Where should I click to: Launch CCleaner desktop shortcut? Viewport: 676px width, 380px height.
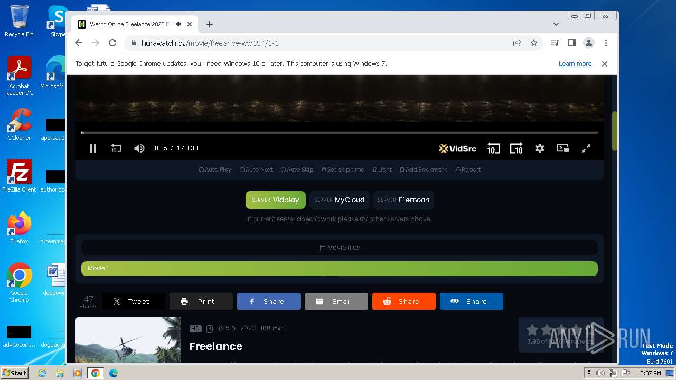19,125
